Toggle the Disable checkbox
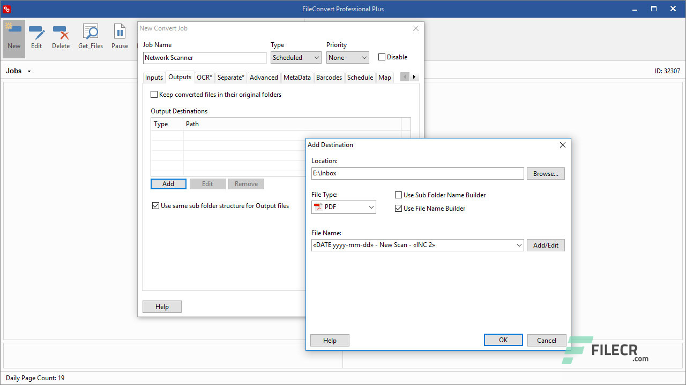The height and width of the screenshot is (385, 686). 382,57
